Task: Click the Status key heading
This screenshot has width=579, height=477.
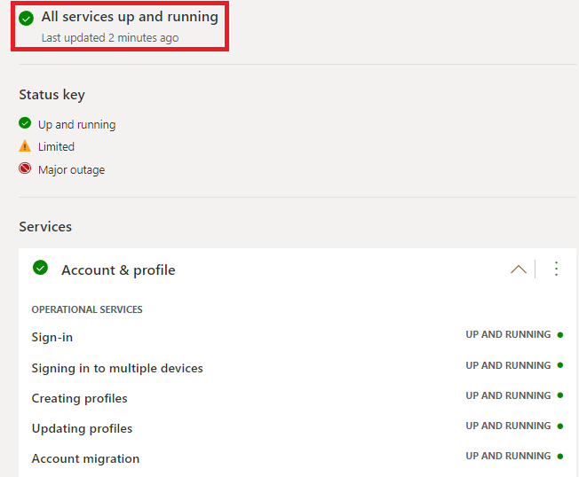Action: 52,95
